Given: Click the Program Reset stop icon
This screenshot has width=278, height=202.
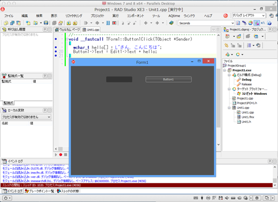Looking at the screenshot, I should pyautogui.click(x=114, y=23).
